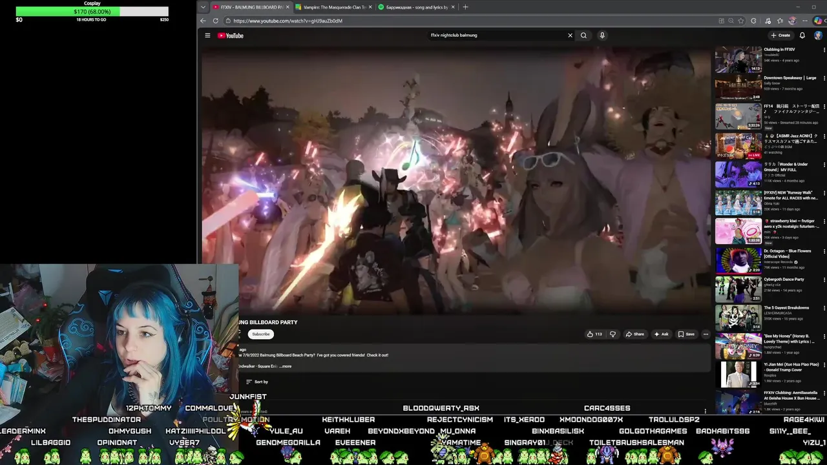Screen dimensions: 827x465
Task: Click the Share button
Action: click(x=634, y=334)
